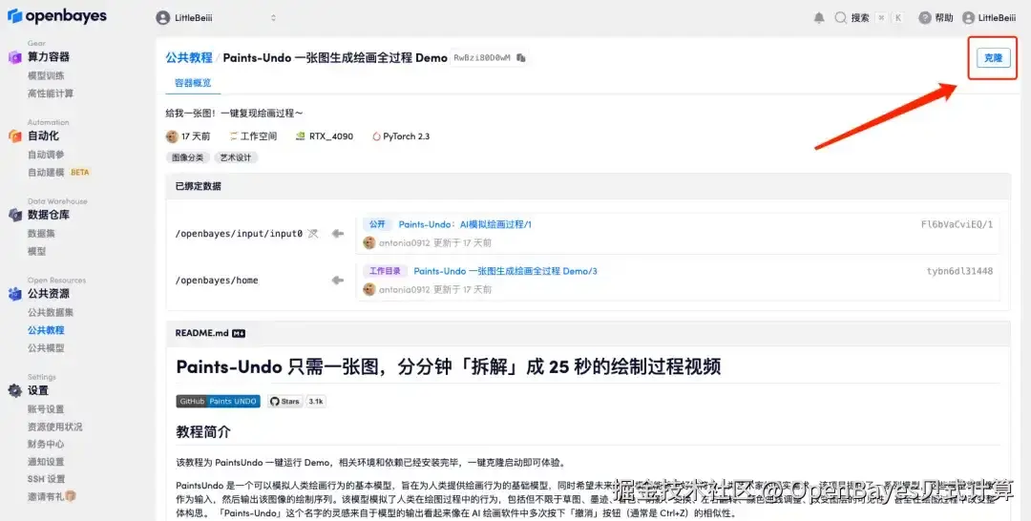Select 高性能计算 in sidebar
The width and height of the screenshot is (1031, 521).
(x=50, y=94)
